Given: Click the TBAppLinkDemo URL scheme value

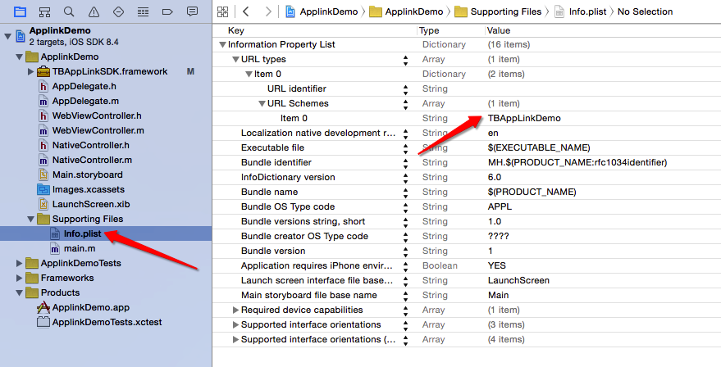Looking at the screenshot, I should coord(524,118).
